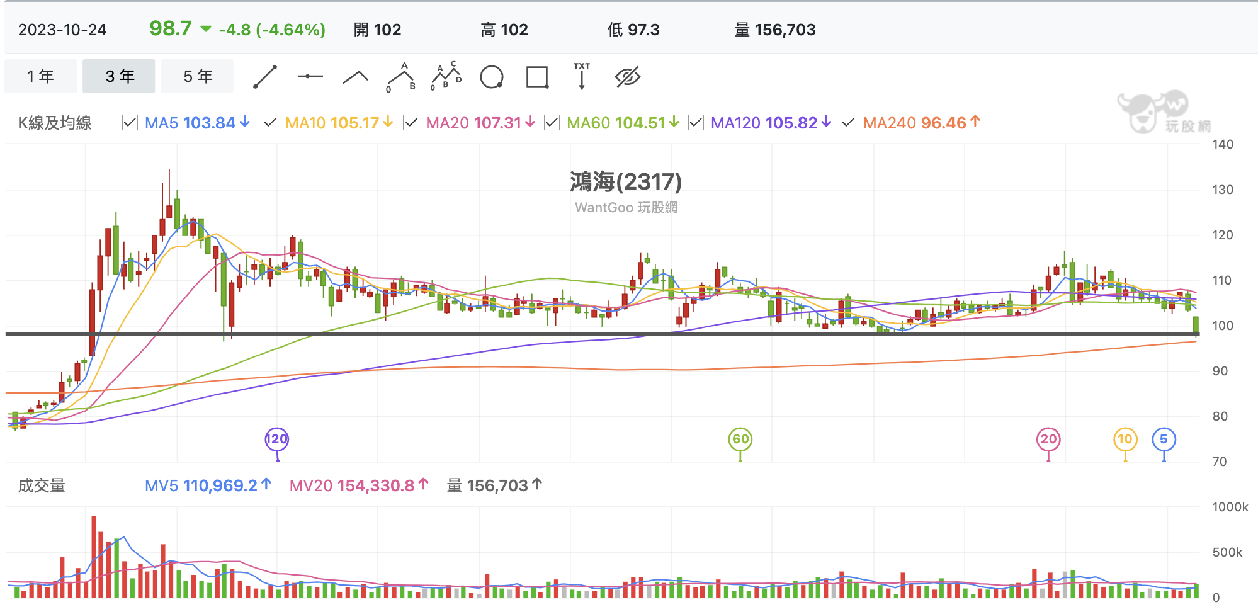Select the trend line drawing tool
The height and width of the screenshot is (607, 1258).
[265, 77]
